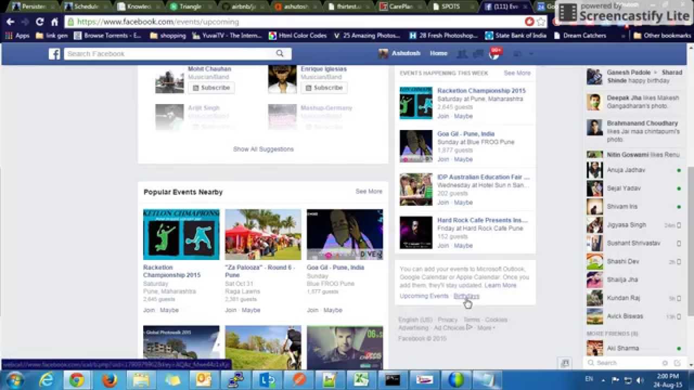Open chat with Kundan Raj
Image resolution: width=694 pixels, height=390 pixels.
pos(634,298)
